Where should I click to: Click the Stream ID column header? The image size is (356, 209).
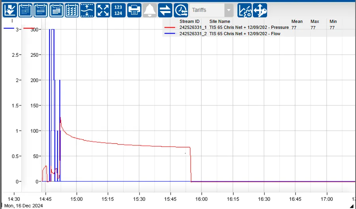pyautogui.click(x=189, y=21)
